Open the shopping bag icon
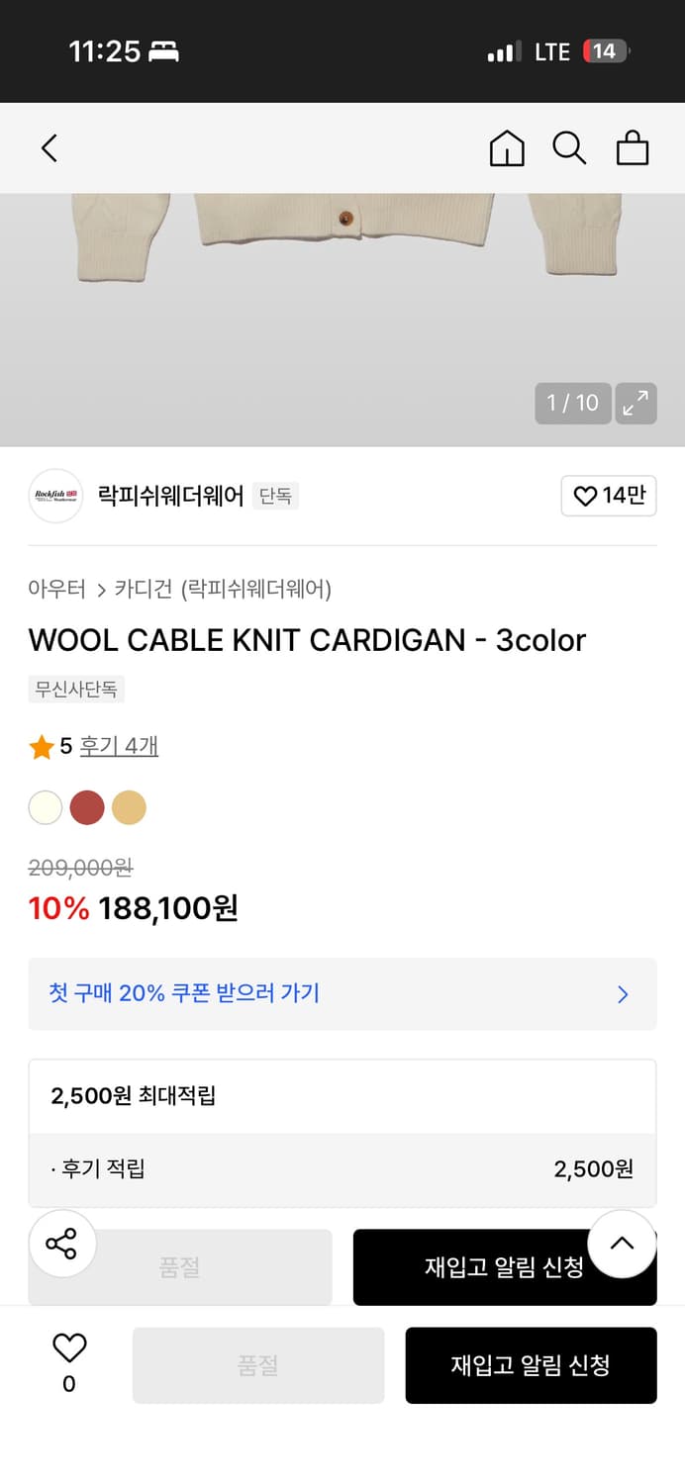This screenshot has height=1484, width=685. 633,147
